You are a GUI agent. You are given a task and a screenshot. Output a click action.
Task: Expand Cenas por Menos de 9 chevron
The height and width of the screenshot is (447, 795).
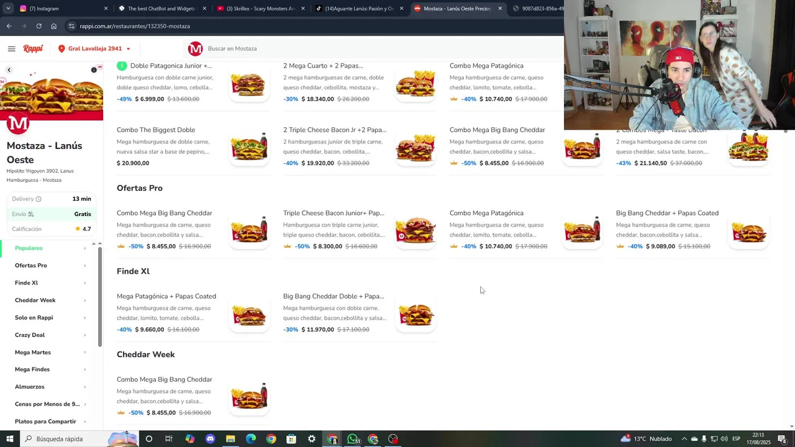tap(85, 404)
